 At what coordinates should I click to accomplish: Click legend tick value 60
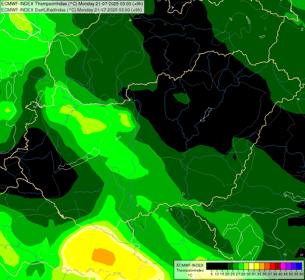pos(302,274)
